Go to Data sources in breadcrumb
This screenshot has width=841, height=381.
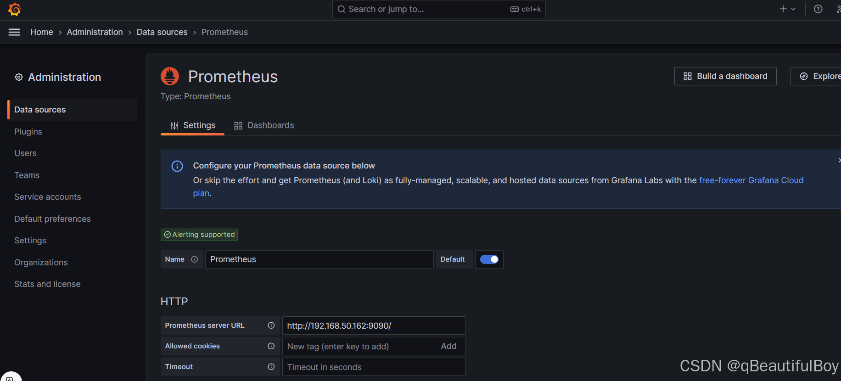(x=162, y=32)
